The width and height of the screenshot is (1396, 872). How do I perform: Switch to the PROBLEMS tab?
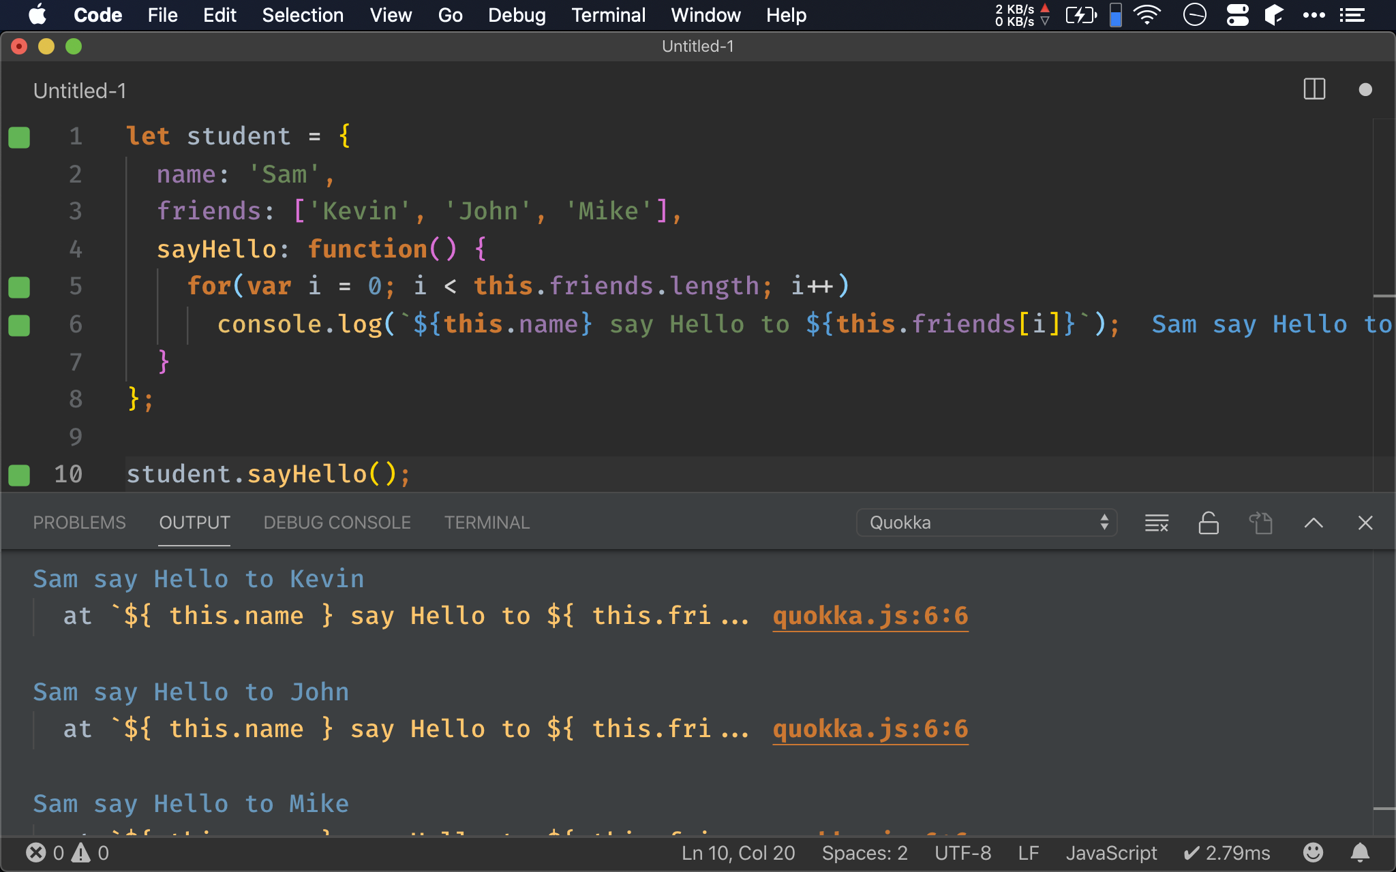[x=79, y=523]
